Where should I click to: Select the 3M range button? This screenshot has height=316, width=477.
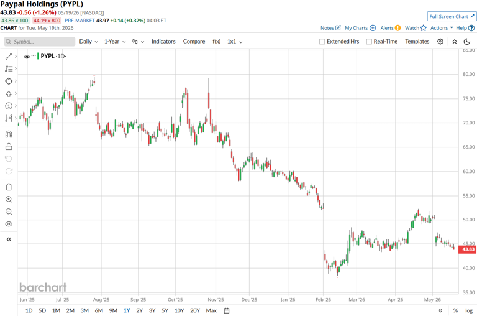tap(84, 310)
